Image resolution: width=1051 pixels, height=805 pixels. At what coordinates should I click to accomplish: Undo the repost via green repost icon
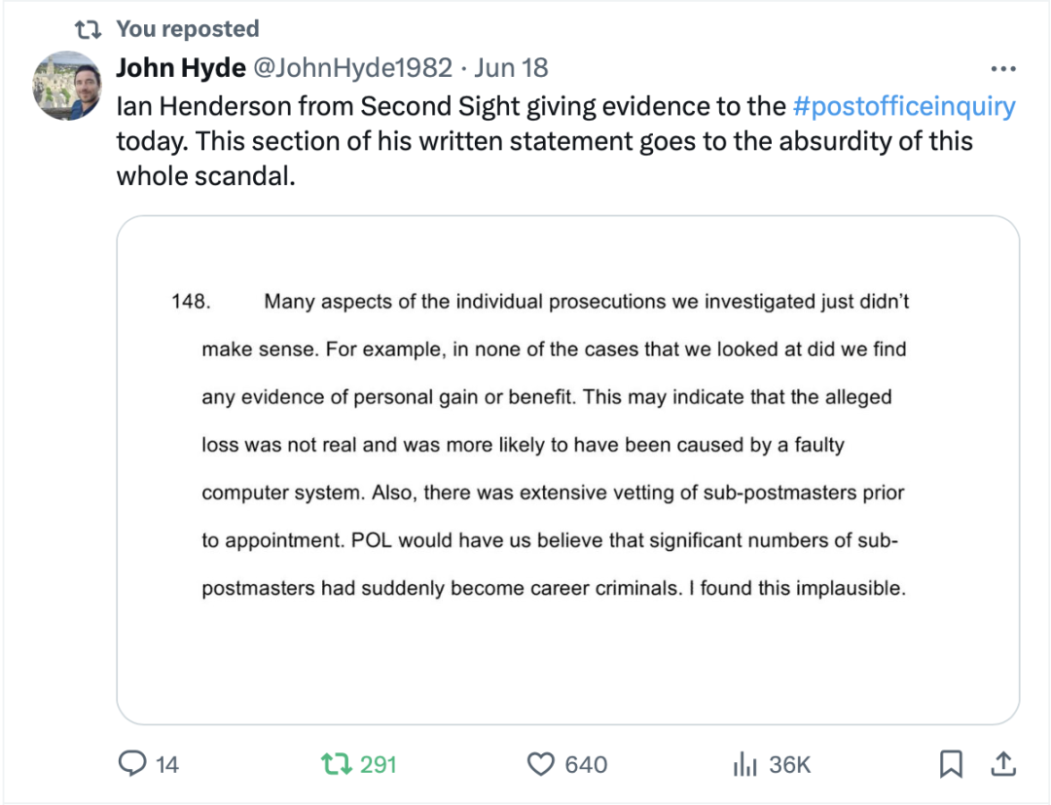tap(334, 764)
